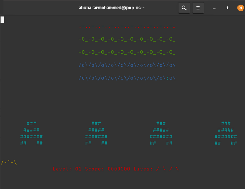Select the third bunker from the left
245x189 pixels.
(161, 133)
